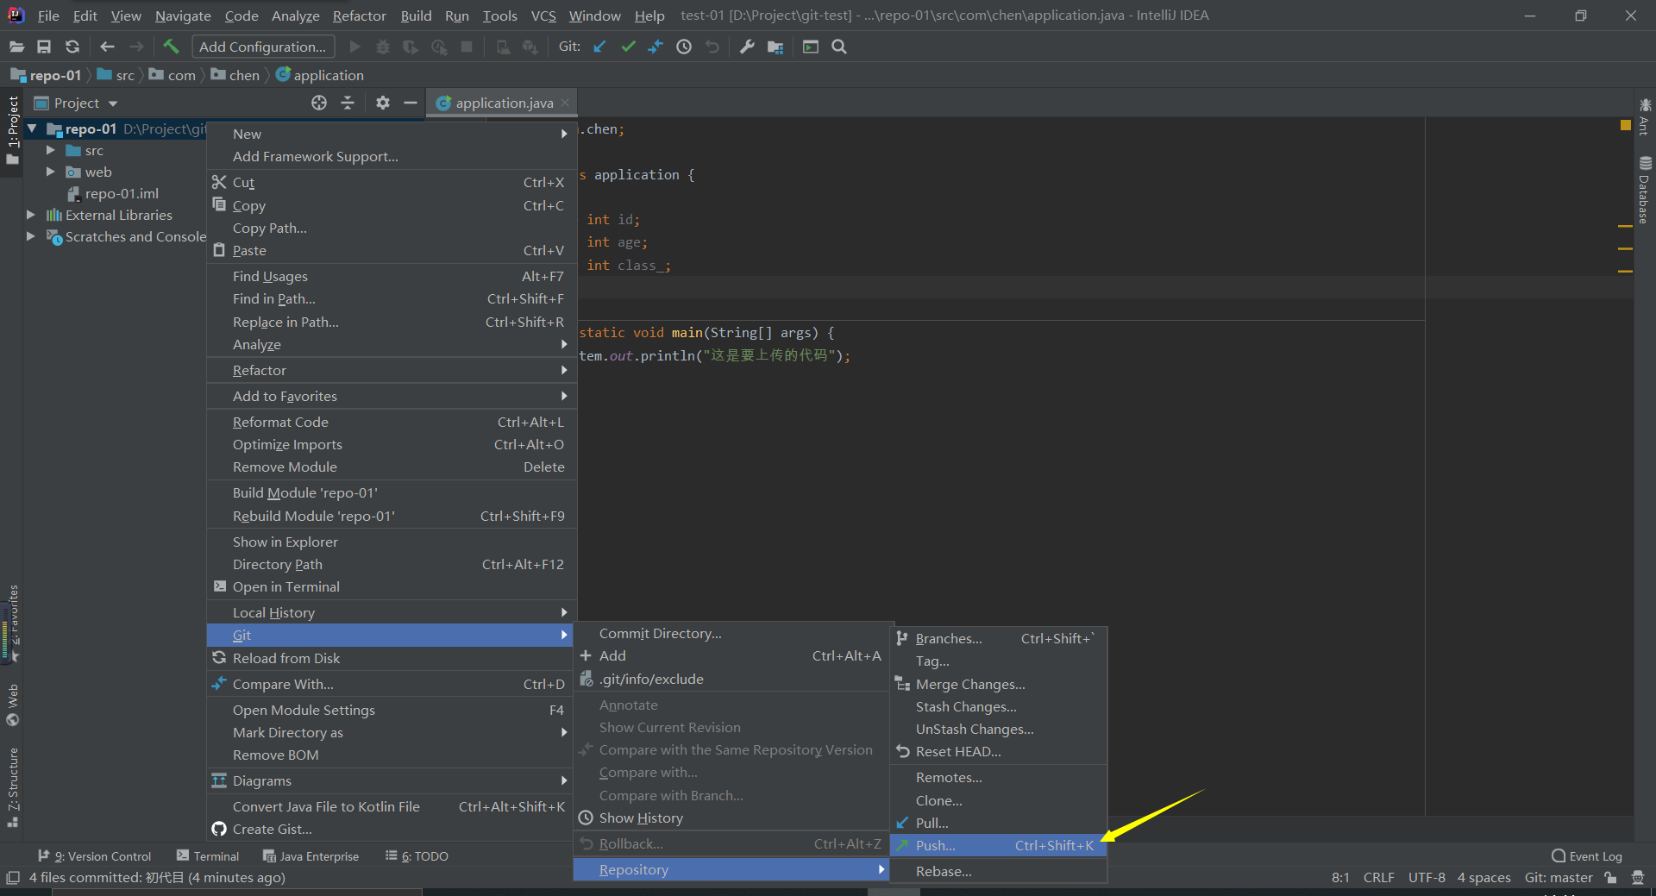1656x896 pixels.
Task: Select Push... in Repository submenu
Action: tap(998, 845)
